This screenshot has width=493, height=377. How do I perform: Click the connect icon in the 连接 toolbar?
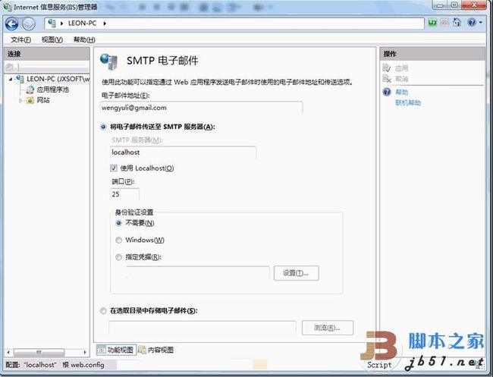11,67
